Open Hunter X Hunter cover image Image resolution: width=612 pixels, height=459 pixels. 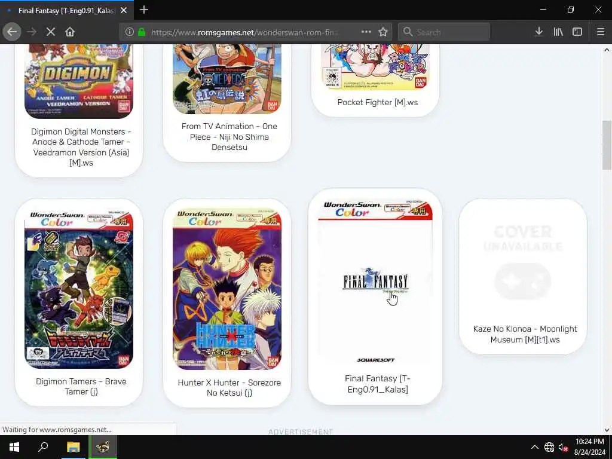click(x=227, y=289)
